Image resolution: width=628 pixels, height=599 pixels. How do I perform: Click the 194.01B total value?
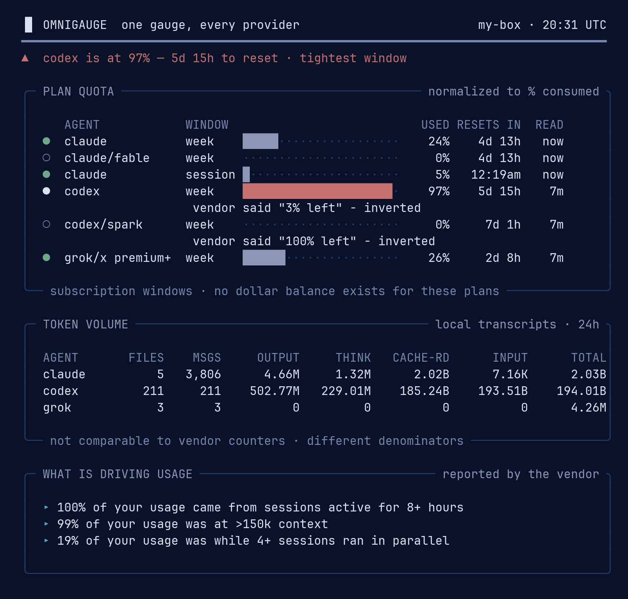(582, 391)
